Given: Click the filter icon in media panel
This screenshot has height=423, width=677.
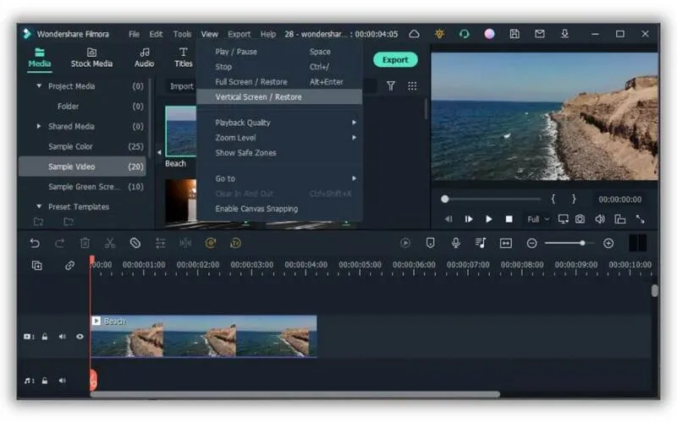Looking at the screenshot, I should tap(391, 86).
